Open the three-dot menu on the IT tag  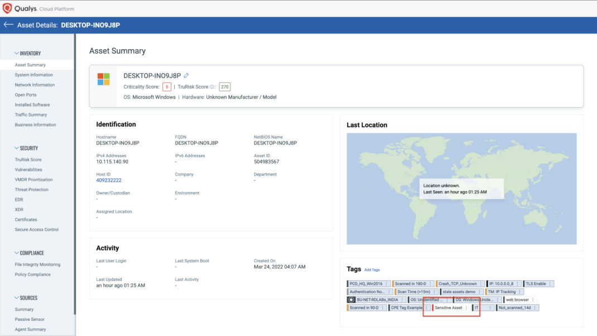click(x=489, y=308)
